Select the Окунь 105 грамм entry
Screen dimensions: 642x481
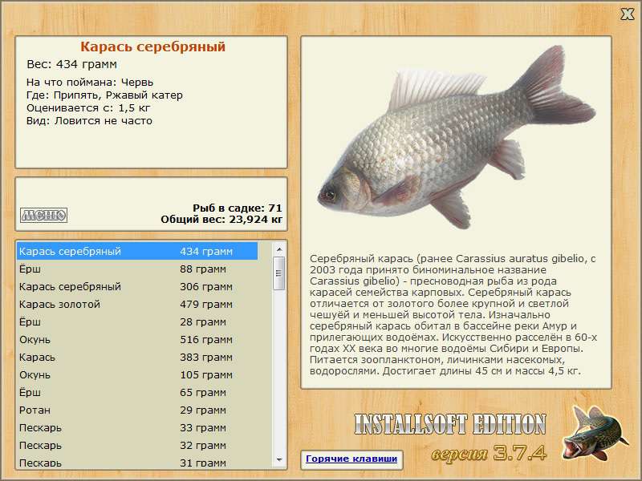pyautogui.click(x=136, y=375)
